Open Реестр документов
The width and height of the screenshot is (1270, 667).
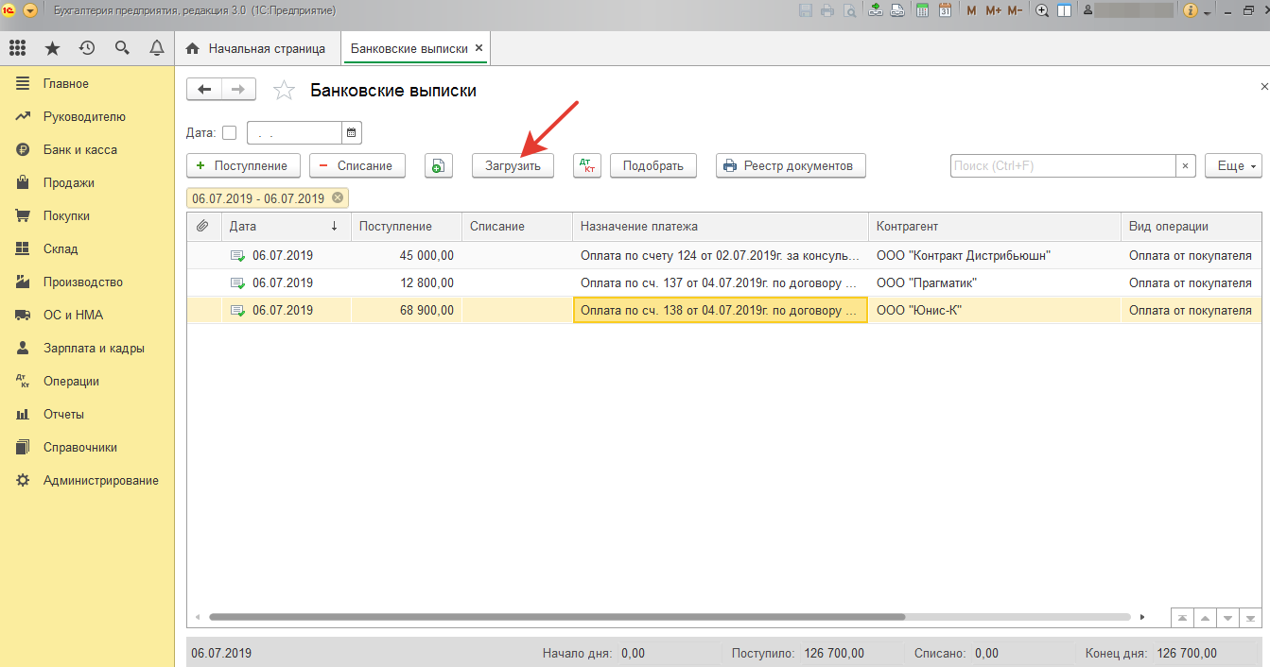click(x=791, y=165)
